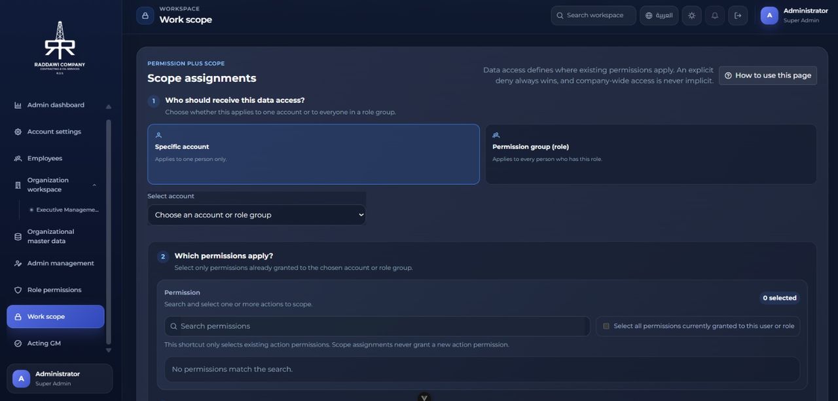
Task: Click the Search permissions field
Action: point(377,326)
